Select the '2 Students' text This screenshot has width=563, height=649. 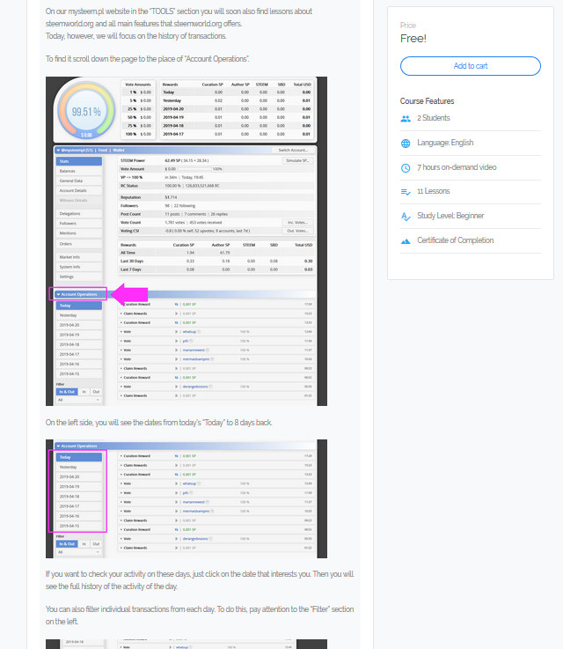(x=433, y=118)
